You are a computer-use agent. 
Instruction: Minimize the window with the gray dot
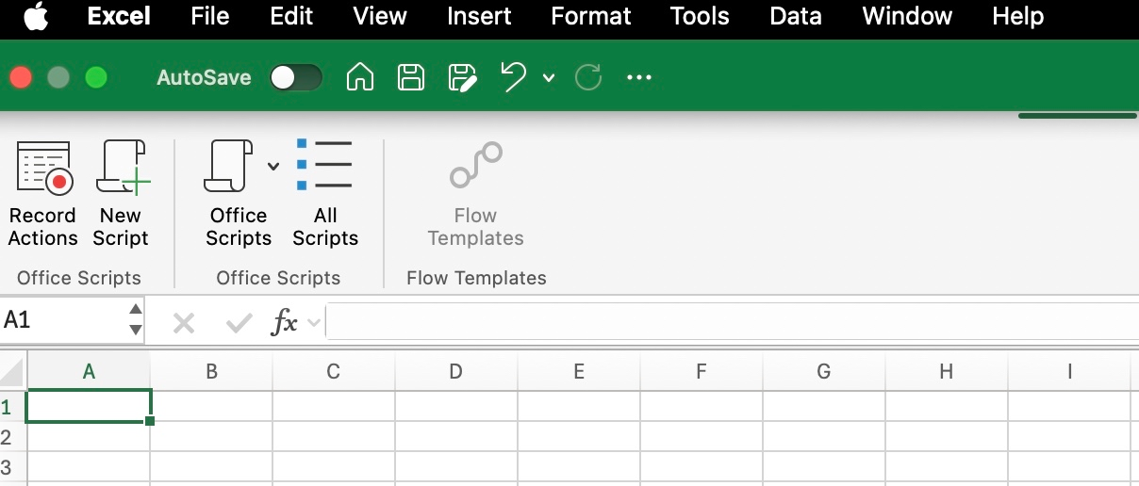(x=58, y=77)
